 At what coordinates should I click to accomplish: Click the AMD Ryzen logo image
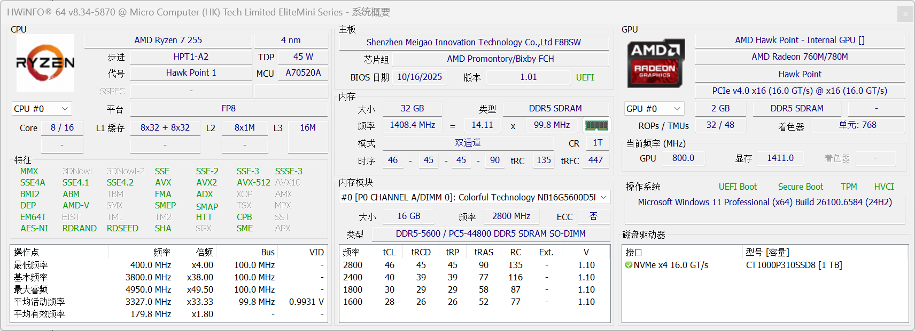[x=45, y=63]
